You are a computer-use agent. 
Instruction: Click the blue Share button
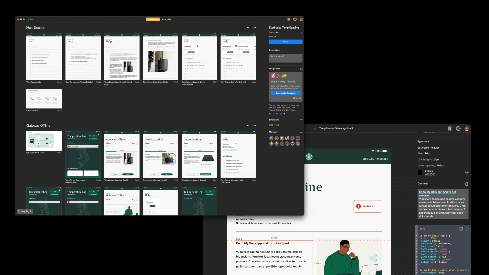pos(286,42)
